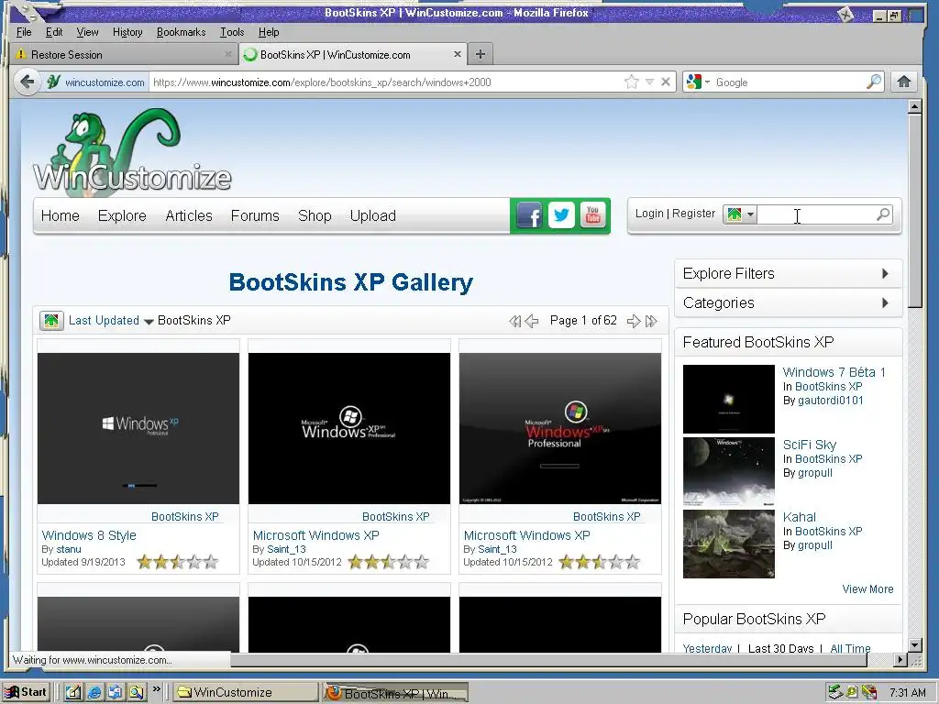Open Windows 7 Béta 1 featured link
Image resolution: width=939 pixels, height=704 pixels.
pyautogui.click(x=834, y=372)
